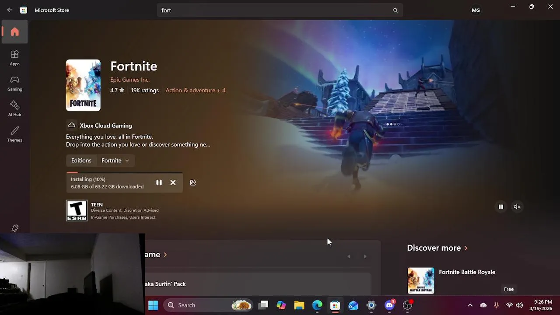Open the MG account profile
The width and height of the screenshot is (560, 315).
476,10
